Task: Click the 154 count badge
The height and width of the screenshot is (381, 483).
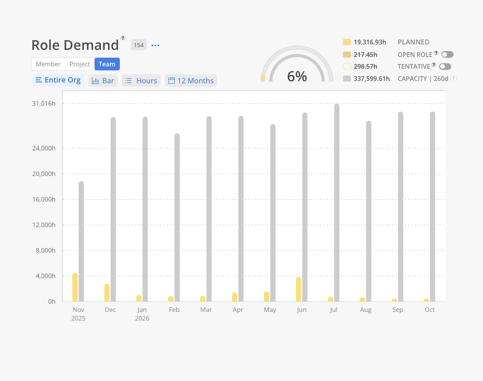Action: (x=139, y=45)
